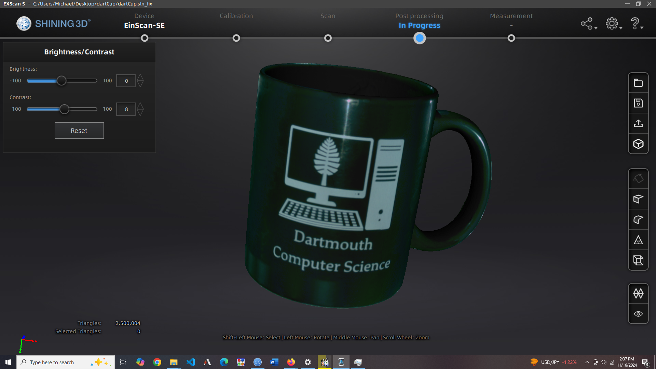
Task: Increase Contrast with the up arrow
Action: point(140,106)
